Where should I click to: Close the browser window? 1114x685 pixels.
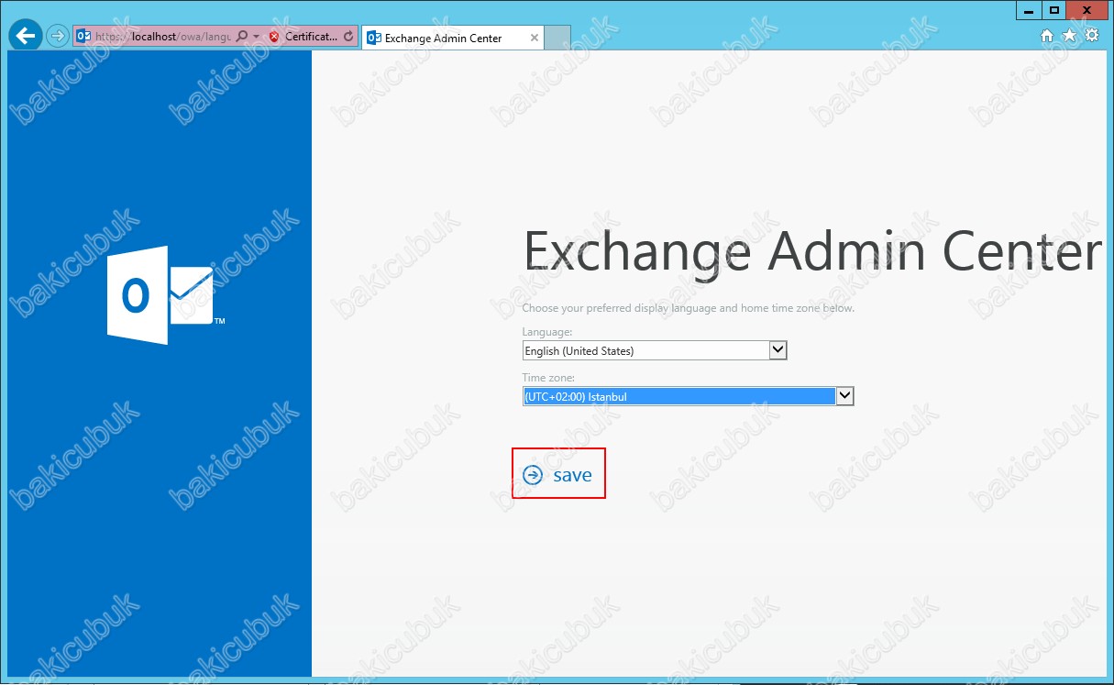1087,9
